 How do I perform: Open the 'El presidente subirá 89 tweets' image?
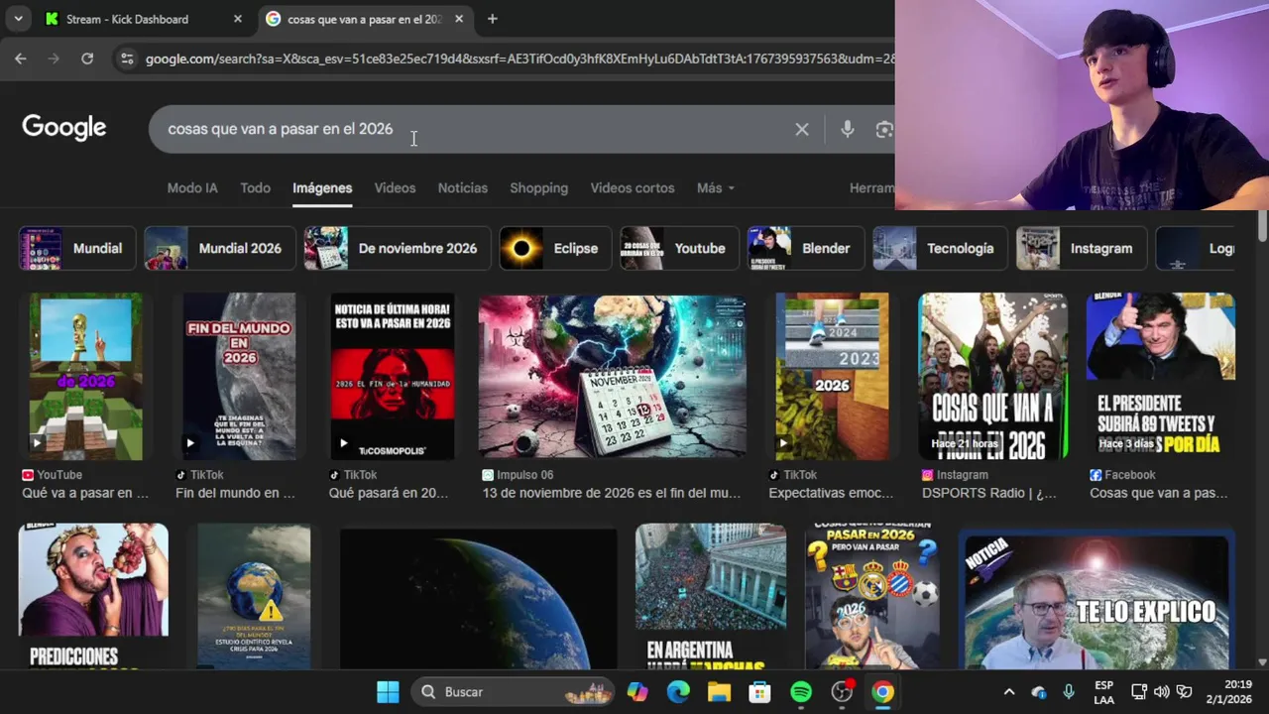pyautogui.click(x=1160, y=376)
